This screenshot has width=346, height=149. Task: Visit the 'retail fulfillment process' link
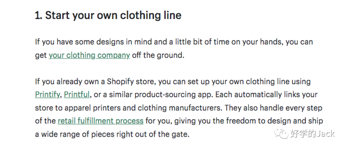pos(101,121)
